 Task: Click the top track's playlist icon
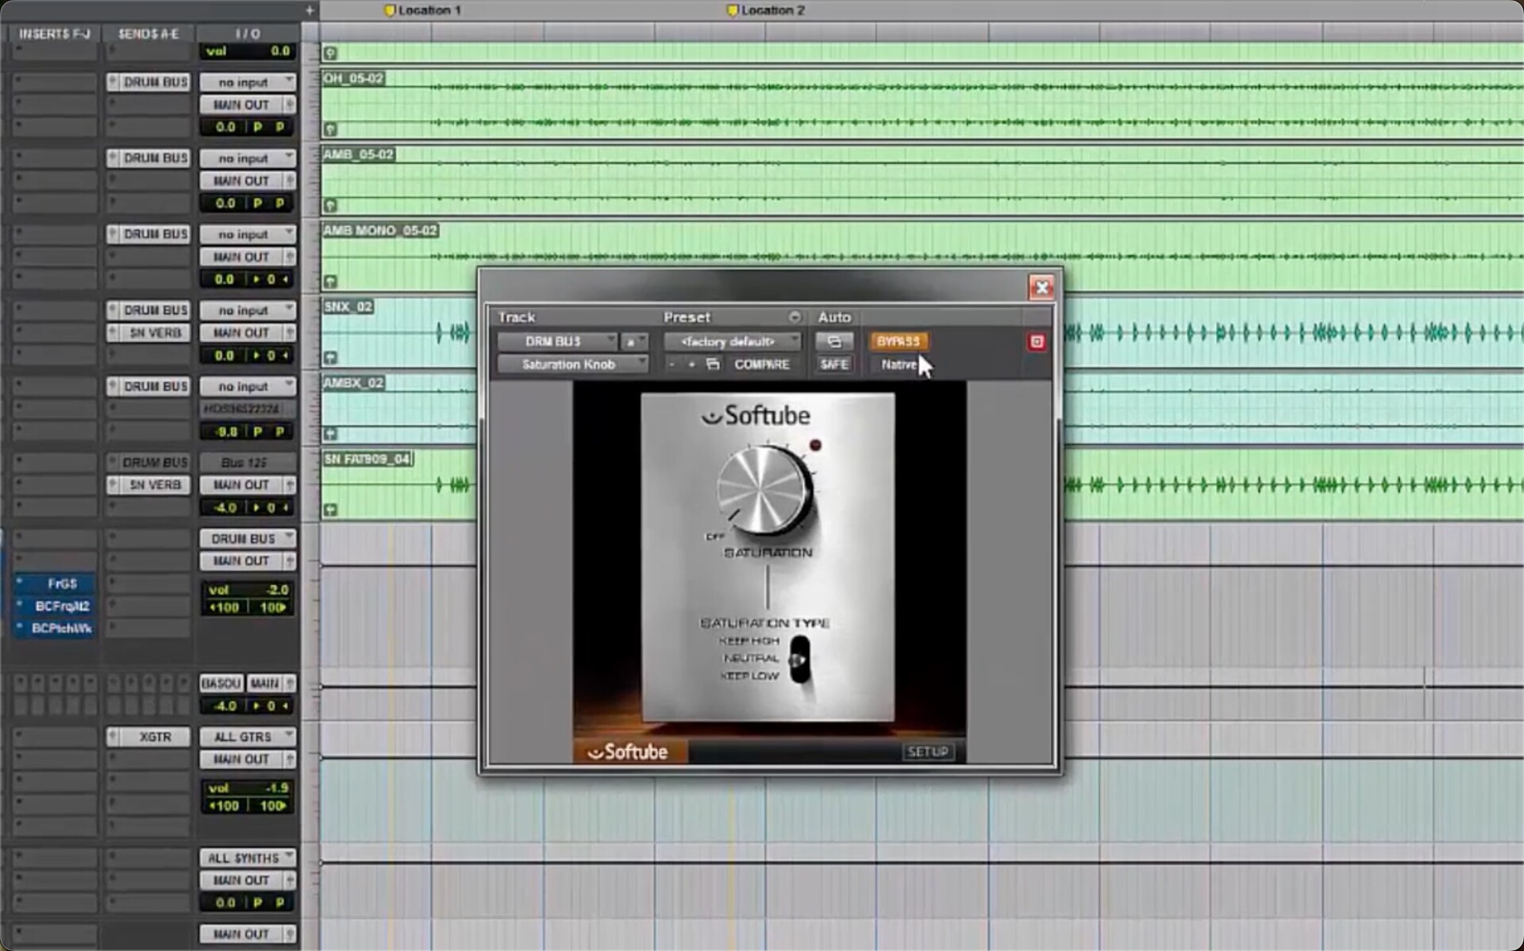click(x=331, y=53)
